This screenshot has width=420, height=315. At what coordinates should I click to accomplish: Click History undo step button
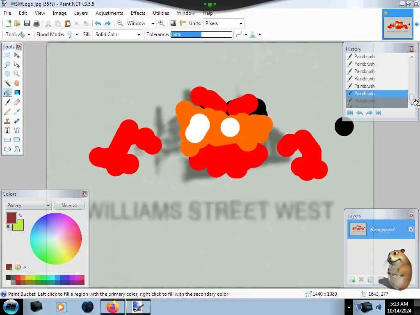pyautogui.click(x=359, y=113)
